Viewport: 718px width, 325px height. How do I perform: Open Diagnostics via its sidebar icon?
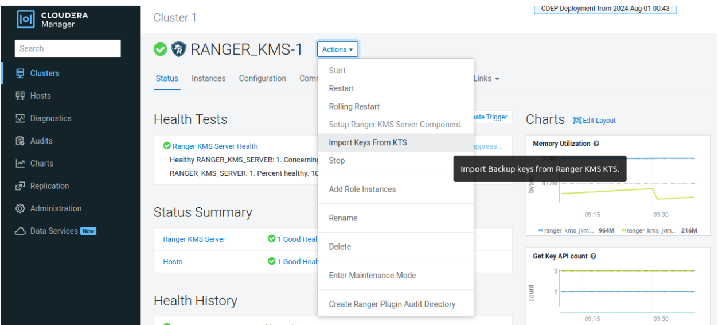click(x=20, y=118)
